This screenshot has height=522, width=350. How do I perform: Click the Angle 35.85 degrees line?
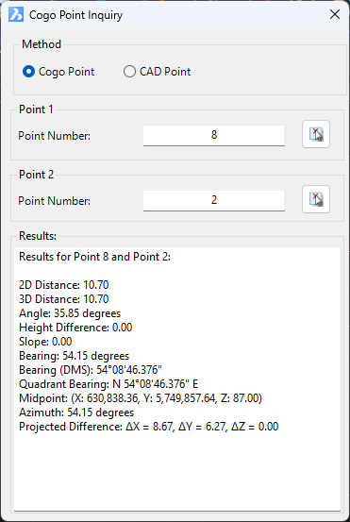point(70,313)
